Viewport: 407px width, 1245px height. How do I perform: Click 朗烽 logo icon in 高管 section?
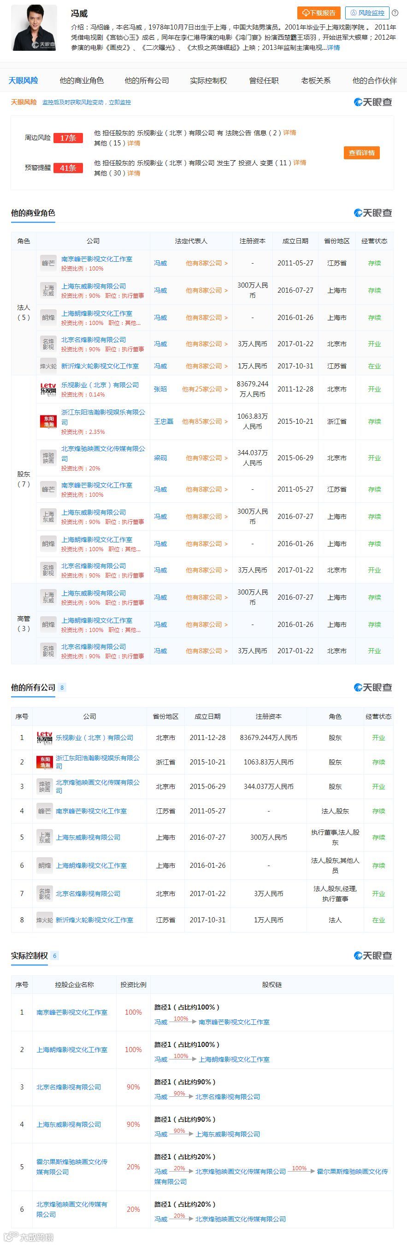(x=48, y=625)
